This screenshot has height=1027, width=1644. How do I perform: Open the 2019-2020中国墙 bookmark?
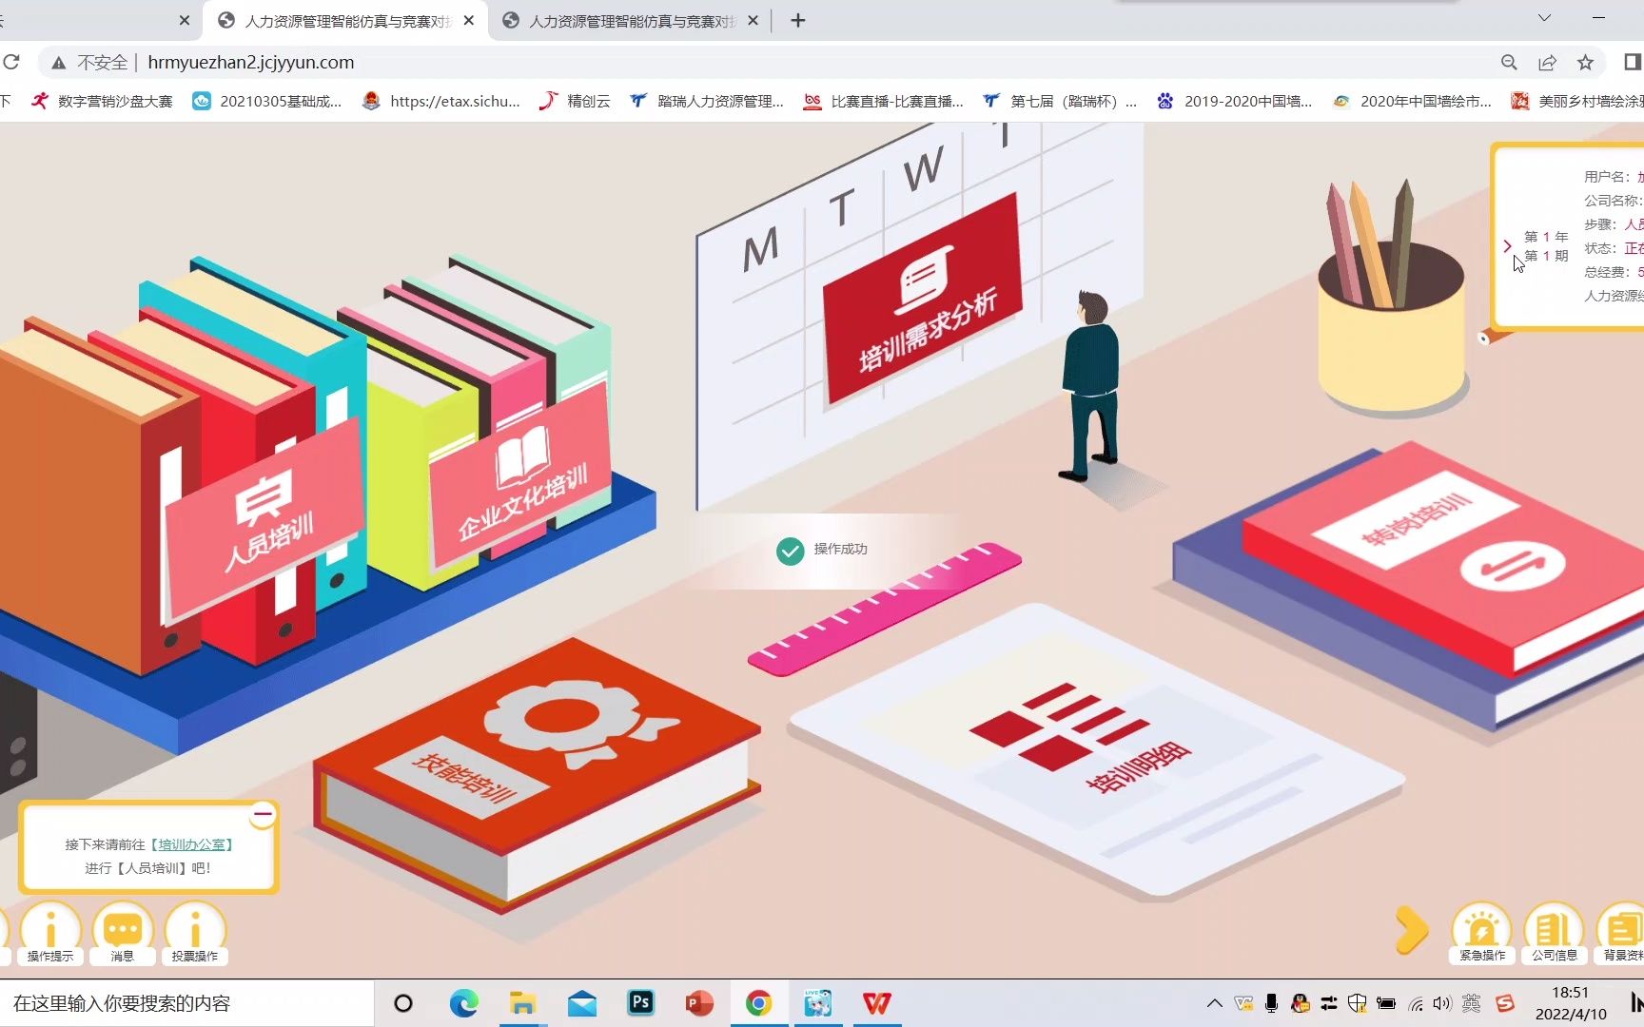tap(1234, 101)
